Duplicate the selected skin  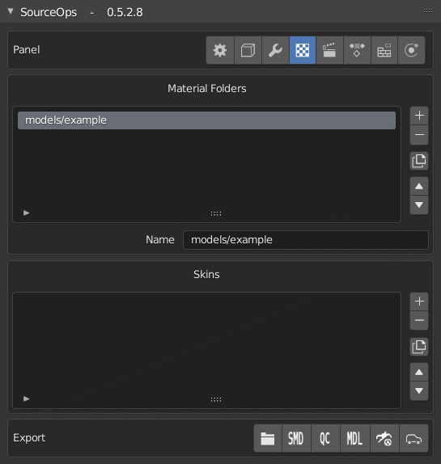(419, 347)
